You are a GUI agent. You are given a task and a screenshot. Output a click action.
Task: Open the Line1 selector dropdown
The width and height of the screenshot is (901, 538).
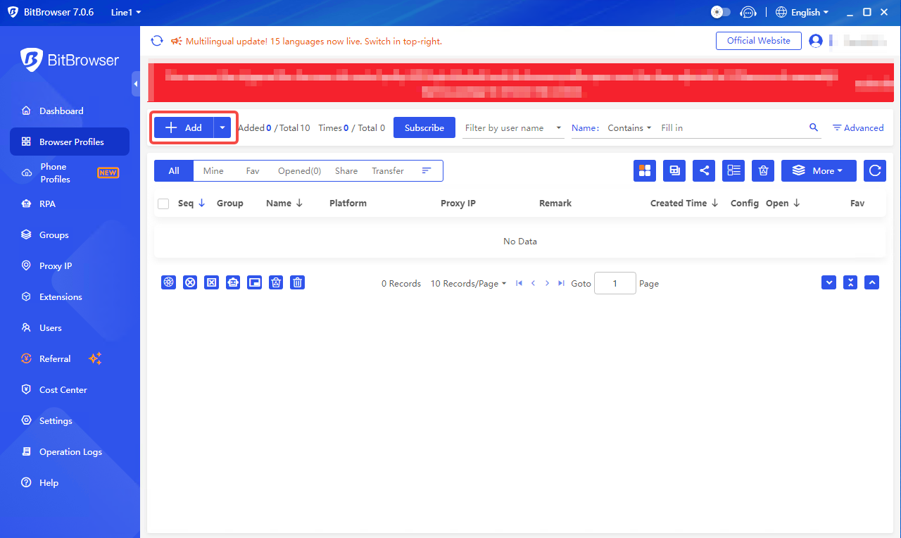[x=126, y=12]
